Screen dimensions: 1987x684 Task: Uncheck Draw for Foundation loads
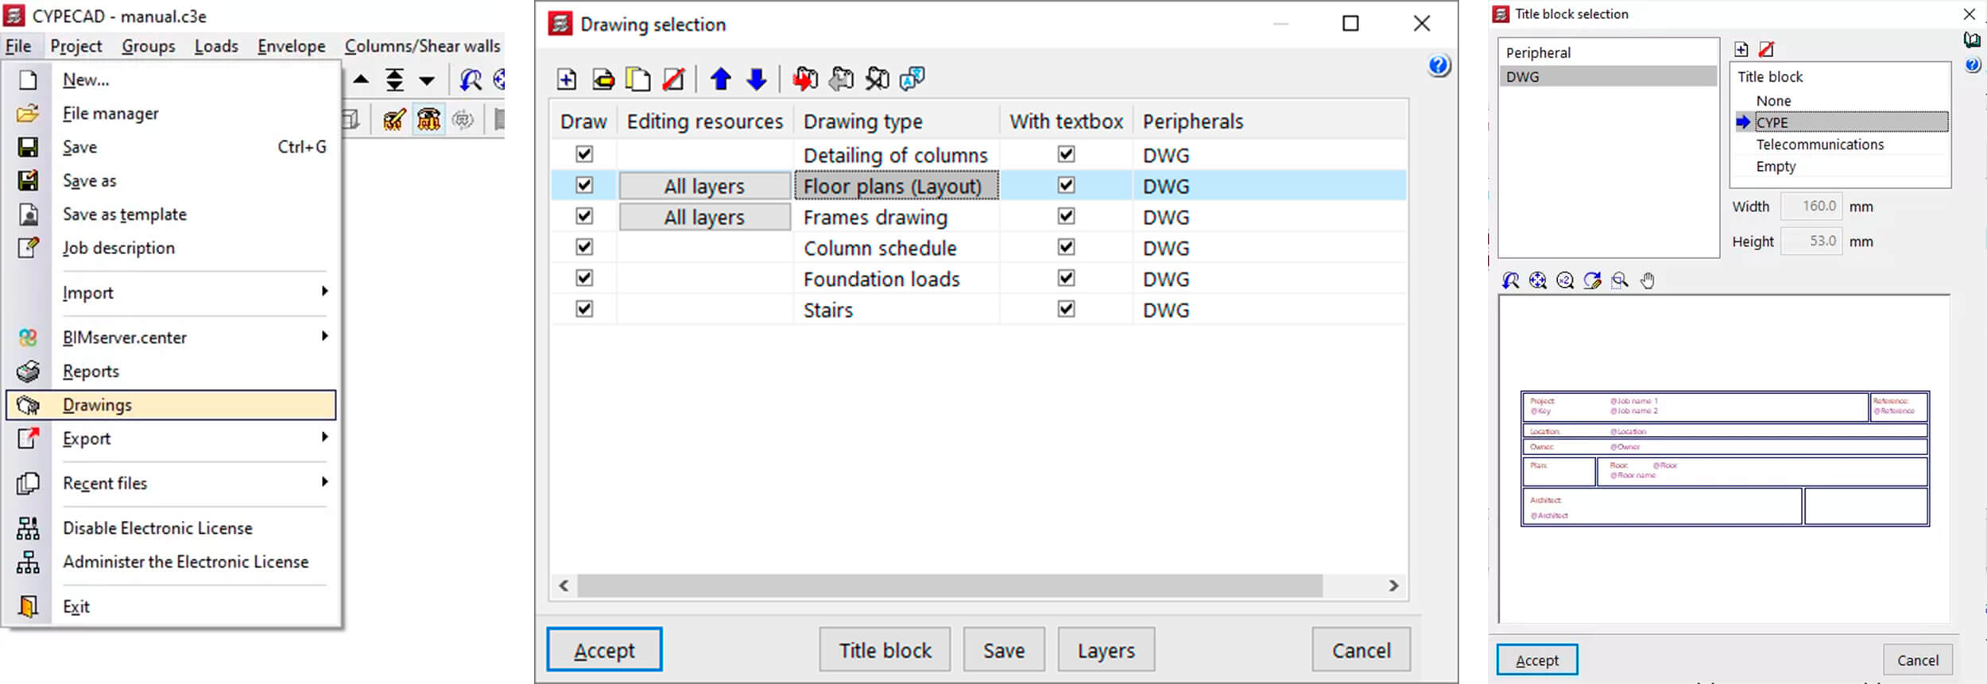[584, 277]
